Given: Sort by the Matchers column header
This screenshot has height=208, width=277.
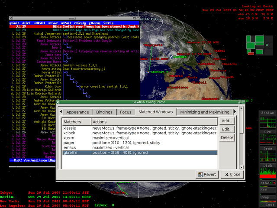Looking at the screenshot, I should pyautogui.click(x=77, y=122).
